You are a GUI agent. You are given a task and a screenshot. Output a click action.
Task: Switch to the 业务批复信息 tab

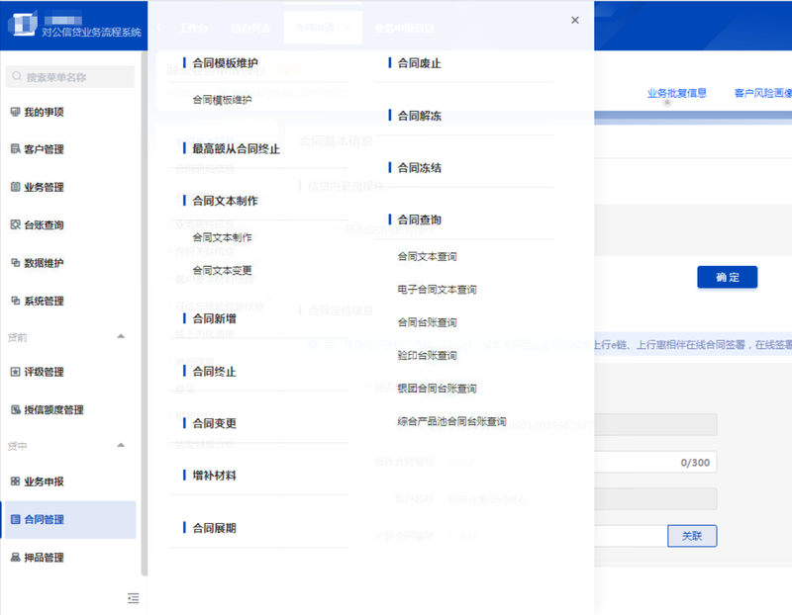coord(677,93)
